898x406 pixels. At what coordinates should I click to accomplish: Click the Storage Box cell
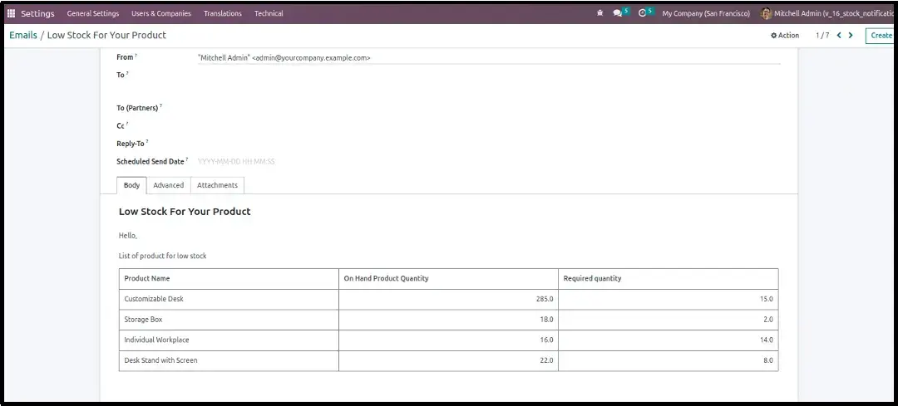[x=229, y=320]
